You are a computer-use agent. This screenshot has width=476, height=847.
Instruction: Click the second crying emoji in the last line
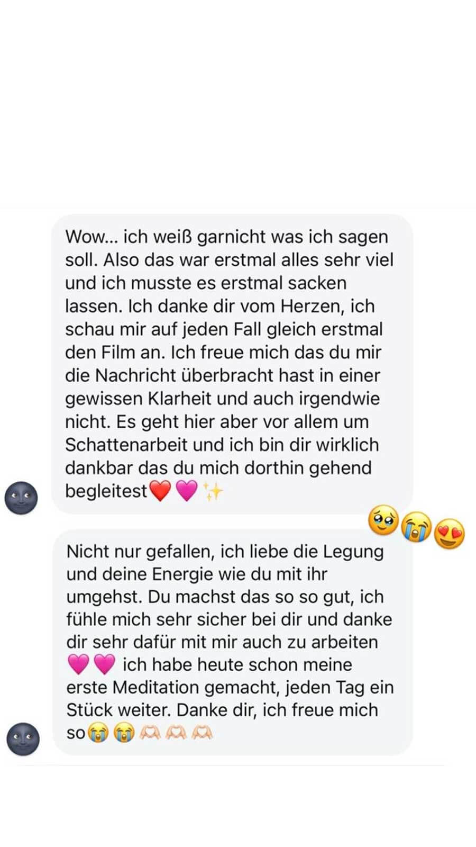click(124, 733)
